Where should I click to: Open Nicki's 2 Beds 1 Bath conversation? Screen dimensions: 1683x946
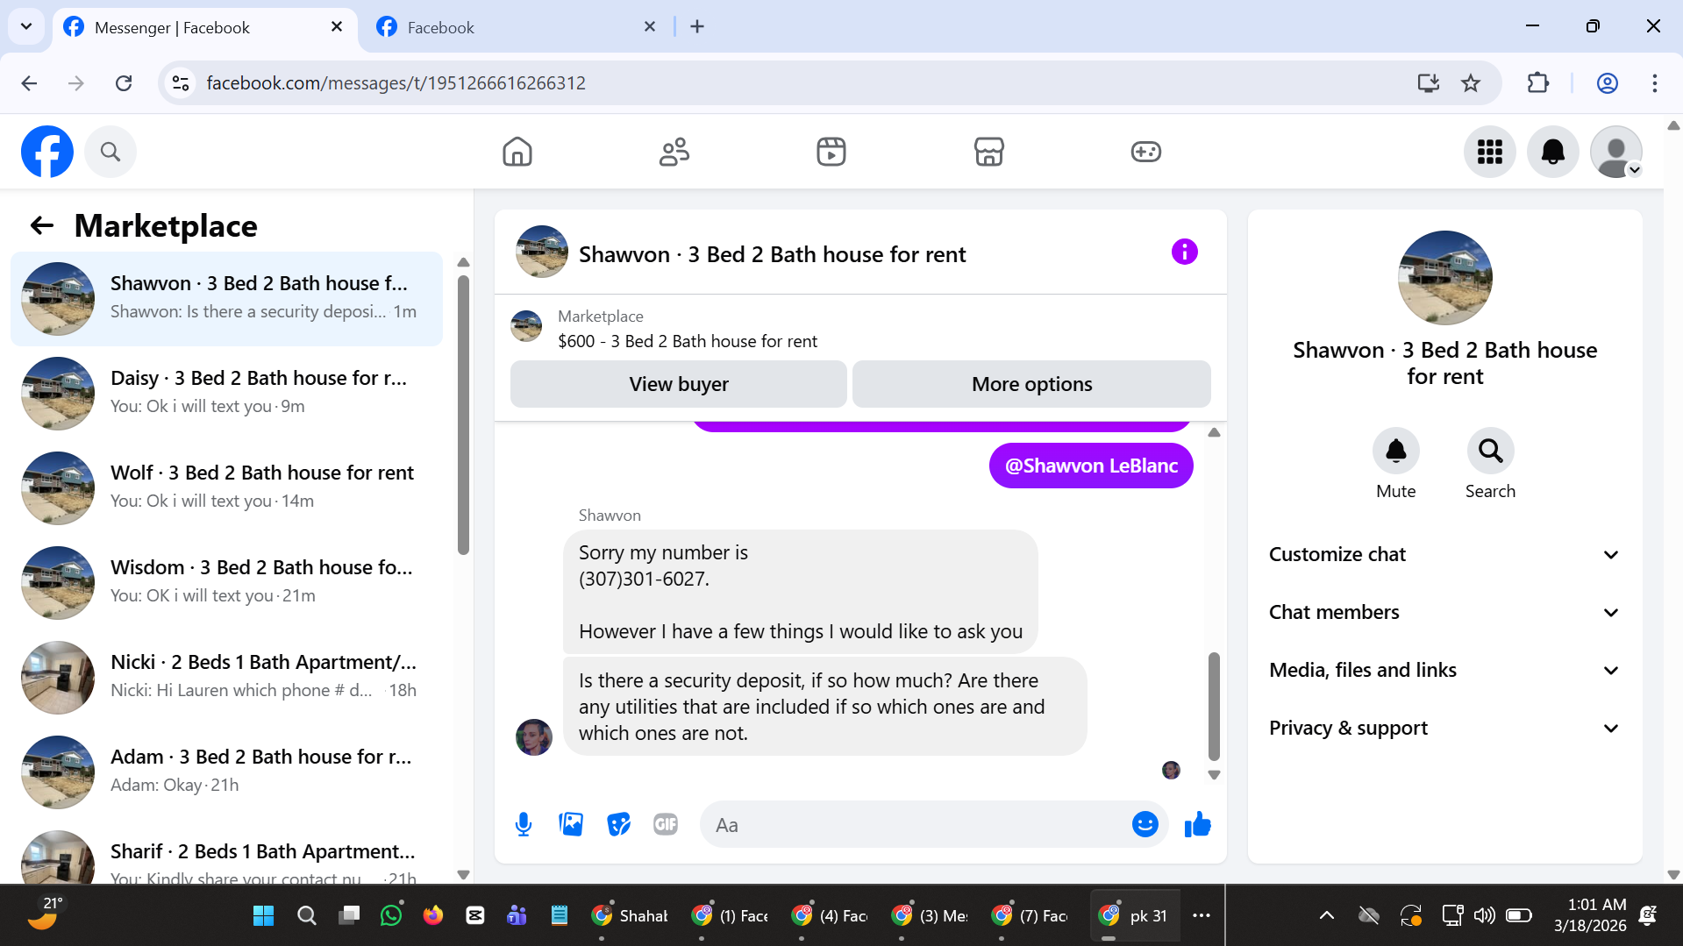pyautogui.click(x=226, y=678)
